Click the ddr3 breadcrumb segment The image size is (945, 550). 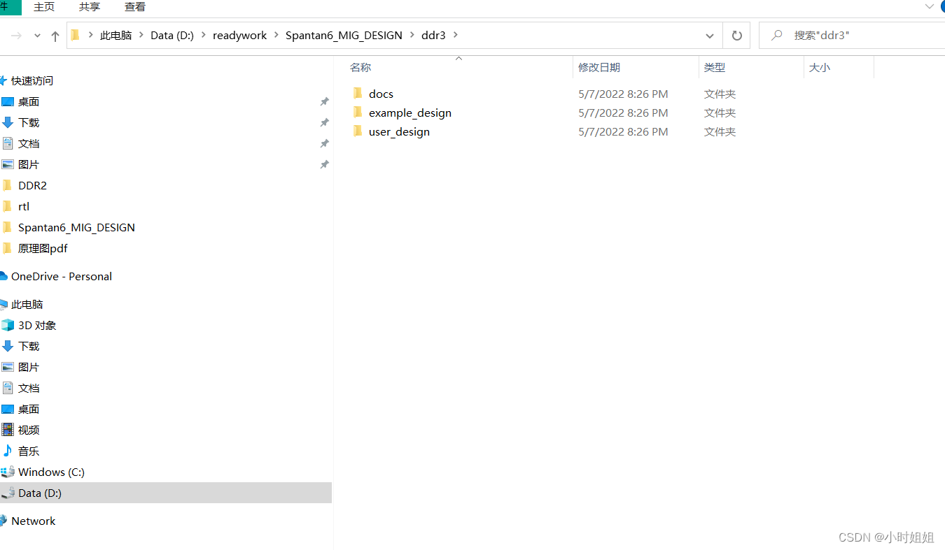tap(433, 35)
